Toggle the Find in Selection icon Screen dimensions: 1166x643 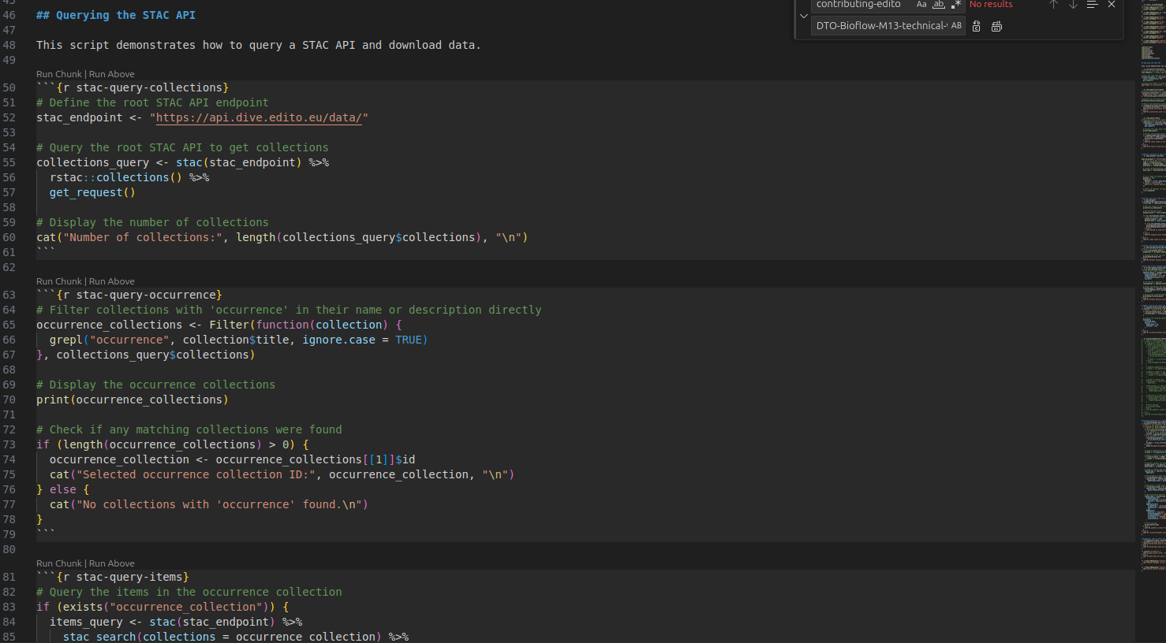point(1092,5)
